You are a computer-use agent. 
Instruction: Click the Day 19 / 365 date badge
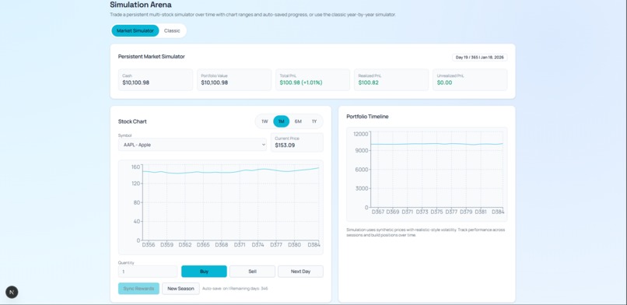[x=480, y=58]
